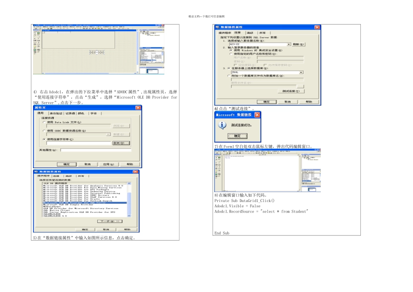The width and height of the screenshot is (413, 292).
Task: Switch to 记录源 tab in 属性页
Action: pyautogui.click(x=70, y=113)
